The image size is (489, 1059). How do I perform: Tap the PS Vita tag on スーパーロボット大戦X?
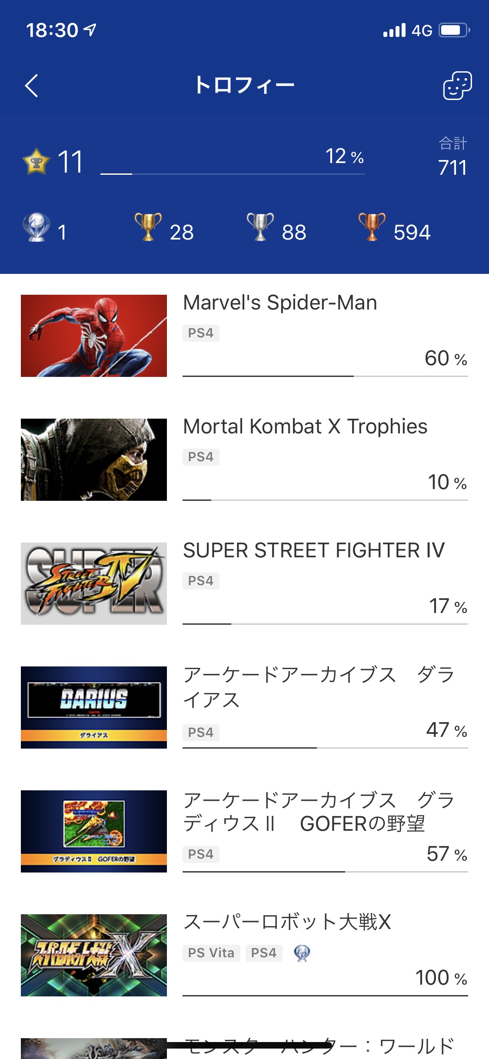pos(211,953)
